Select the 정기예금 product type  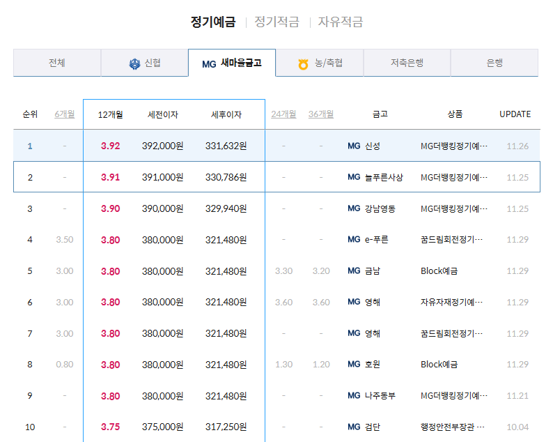(213, 22)
